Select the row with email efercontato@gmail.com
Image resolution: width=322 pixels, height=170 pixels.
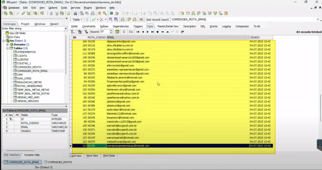point(173,65)
